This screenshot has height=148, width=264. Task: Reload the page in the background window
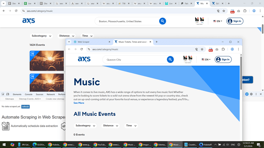click(x=16, y=11)
